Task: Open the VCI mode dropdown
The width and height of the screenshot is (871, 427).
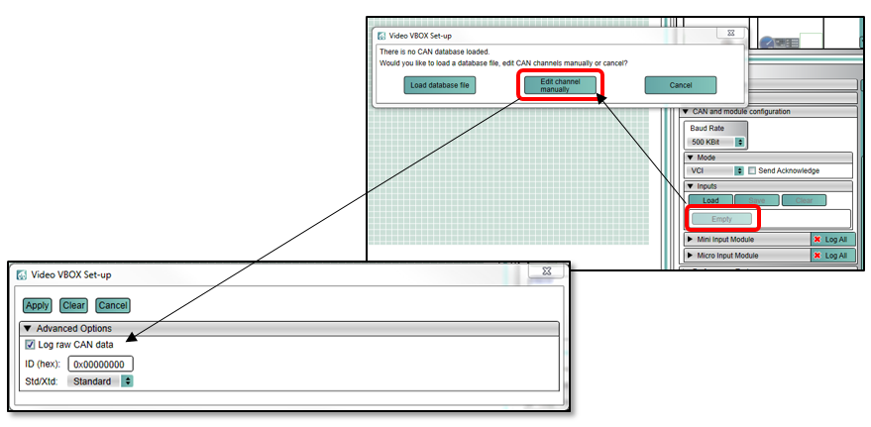Action: [716, 171]
